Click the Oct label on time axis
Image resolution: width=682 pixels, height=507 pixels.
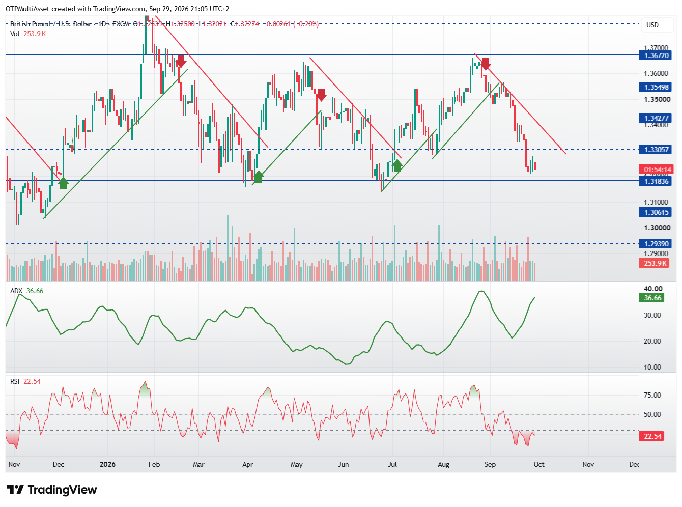tap(539, 464)
